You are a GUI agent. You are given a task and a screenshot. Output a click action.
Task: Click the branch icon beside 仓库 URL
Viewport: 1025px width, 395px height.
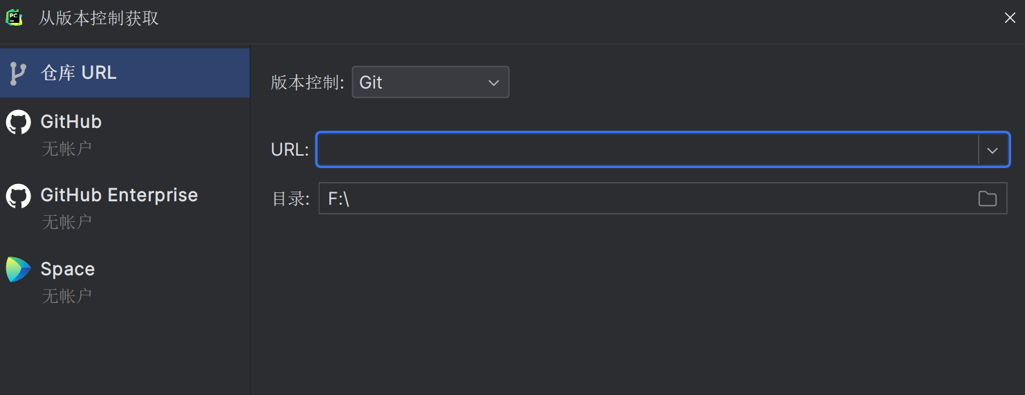(18, 73)
